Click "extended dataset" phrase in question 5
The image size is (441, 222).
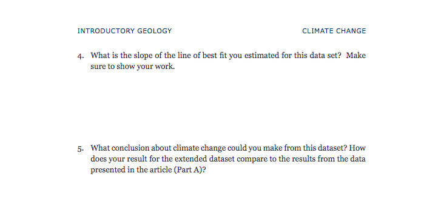tap(204, 159)
